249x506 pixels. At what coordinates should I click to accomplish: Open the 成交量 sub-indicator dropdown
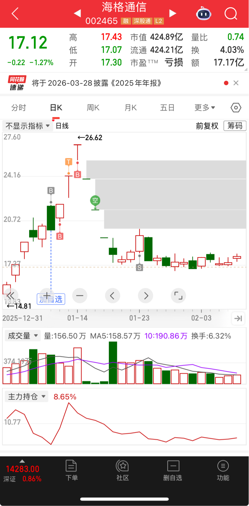click(x=22, y=336)
